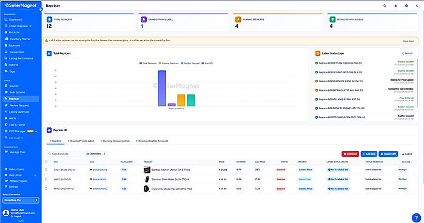This screenshot has height=223, width=424.
Task: Open the Select Connection shop dropdown
Action: pyautogui.click(x=21, y=200)
